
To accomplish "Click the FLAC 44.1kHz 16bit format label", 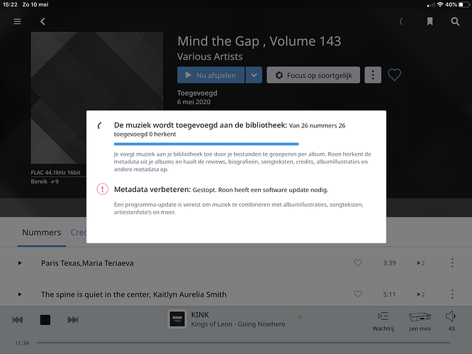I will 55,172.
